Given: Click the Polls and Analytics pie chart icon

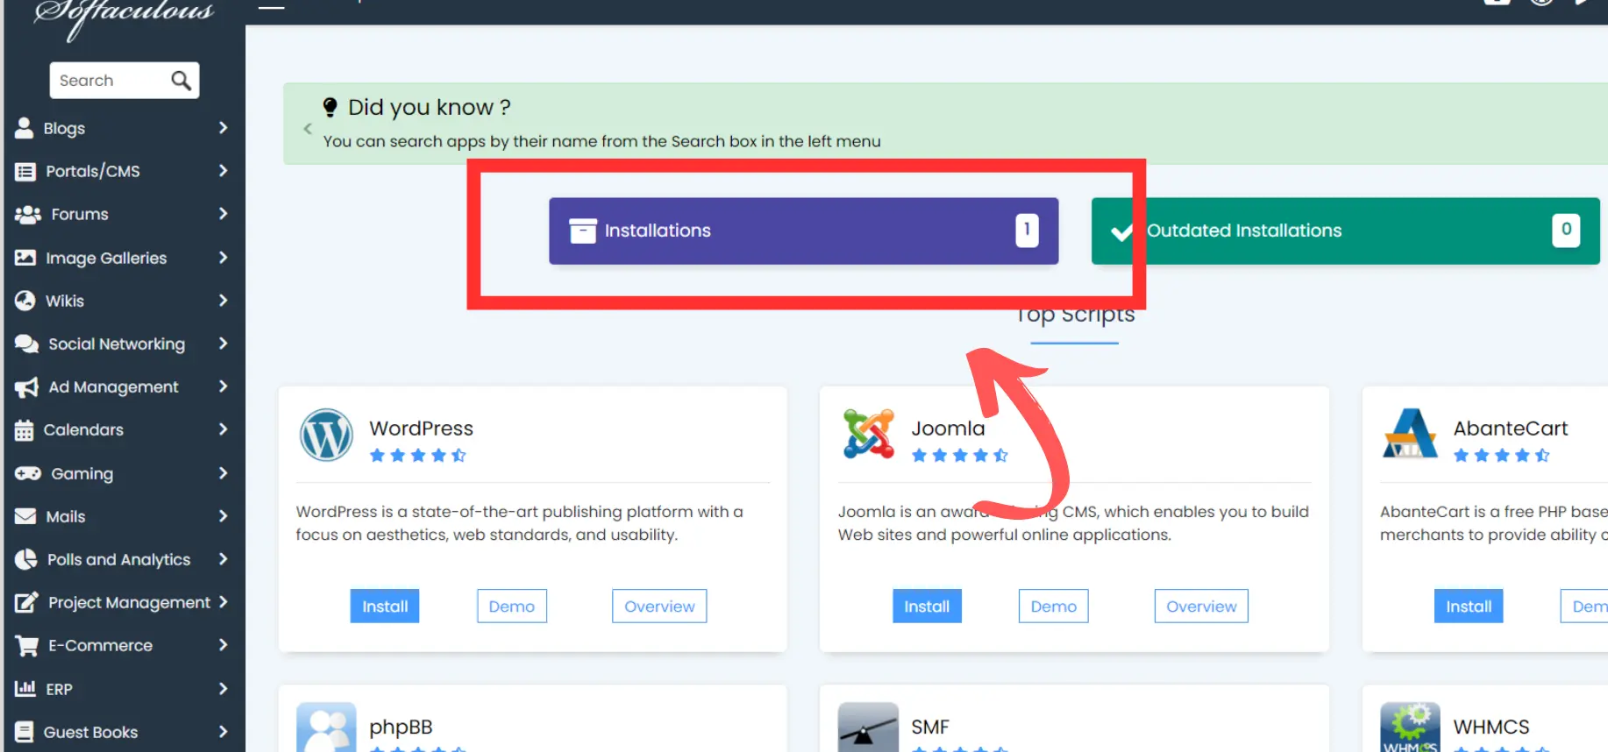Looking at the screenshot, I should point(26,559).
